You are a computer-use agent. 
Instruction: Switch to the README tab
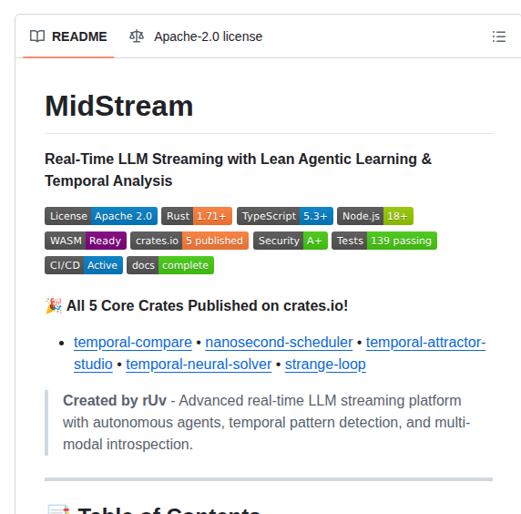click(68, 36)
